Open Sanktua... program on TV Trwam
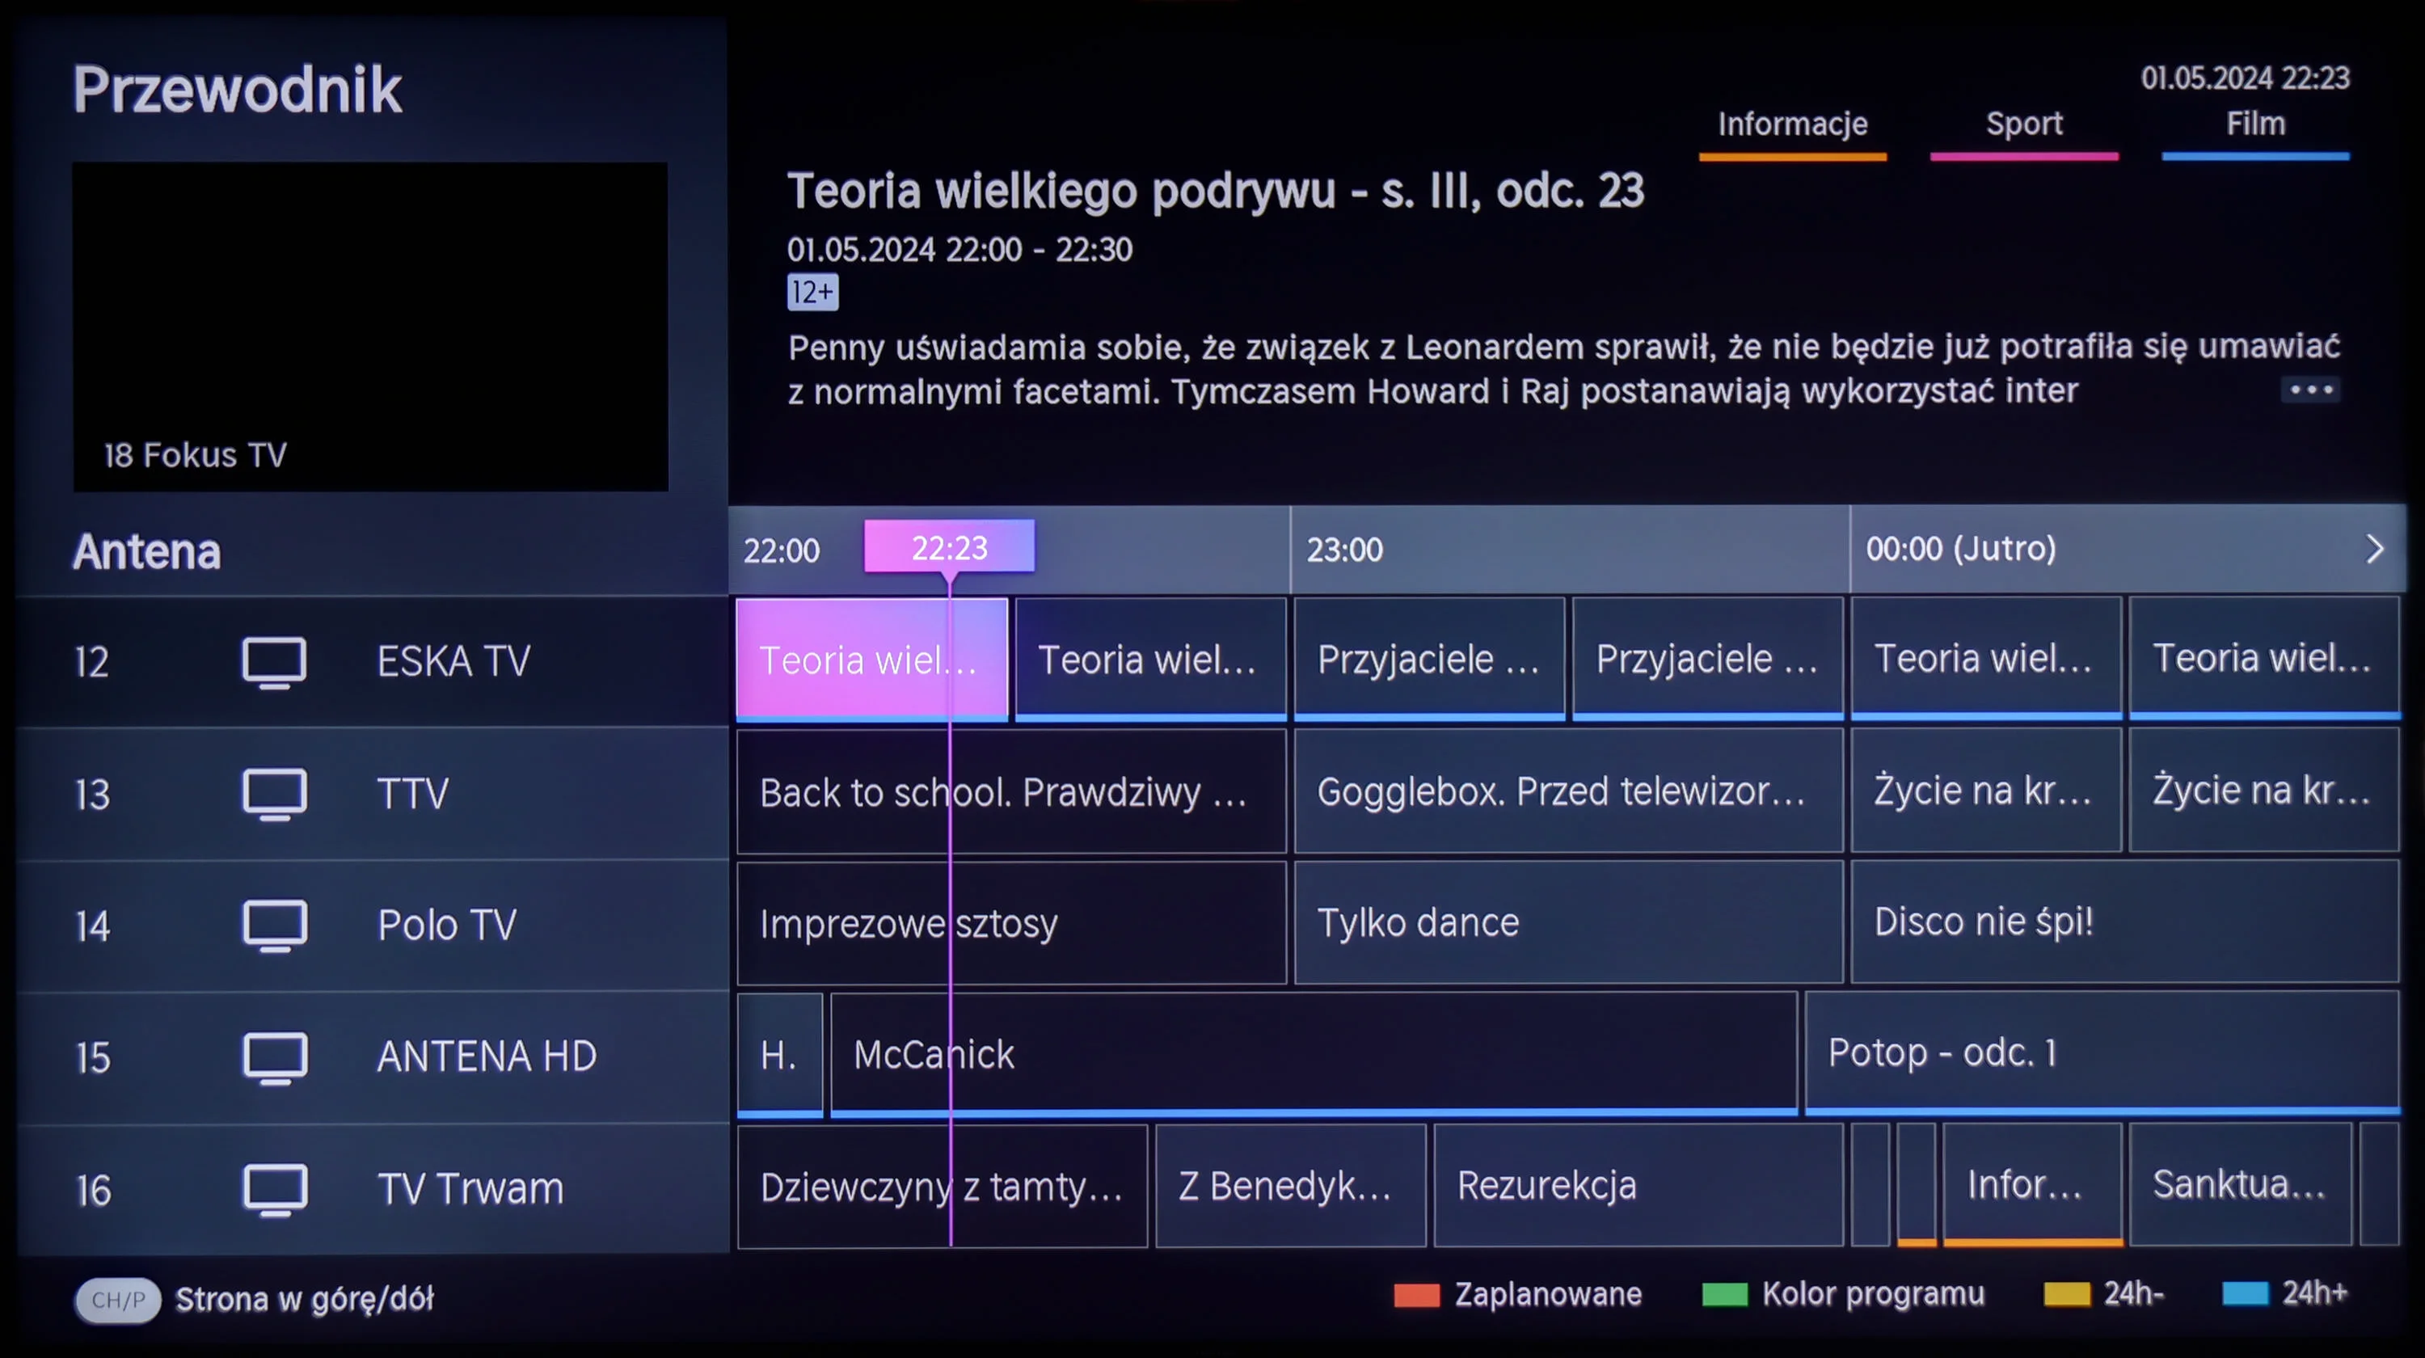The image size is (2425, 1358). [2241, 1184]
